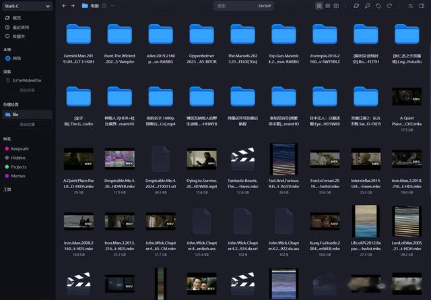Switch to media view layout

point(336,6)
